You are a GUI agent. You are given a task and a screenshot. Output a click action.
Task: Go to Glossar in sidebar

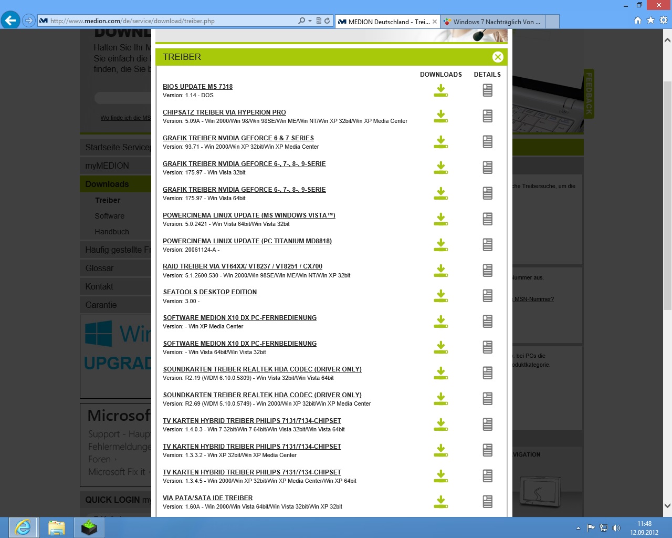115,268
